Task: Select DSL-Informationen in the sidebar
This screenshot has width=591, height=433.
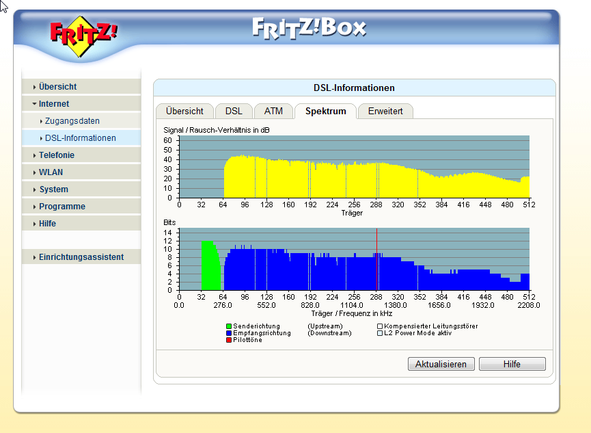Action: click(81, 137)
